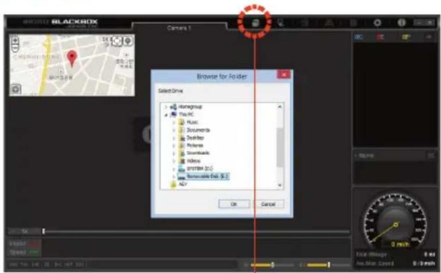The width and height of the screenshot is (441, 273).
Task: Center map on current location icon
Action: point(128,41)
